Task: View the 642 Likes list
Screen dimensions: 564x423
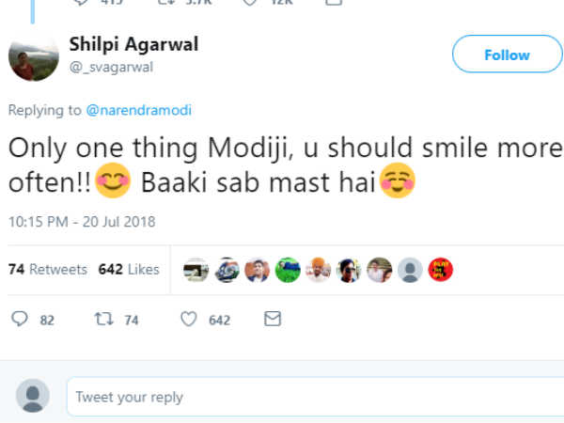Action: click(x=129, y=270)
